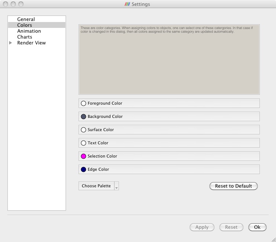The height and width of the screenshot is (242, 276).
Task: Open the Choose Palette dropdown arrow
Action: [116, 186]
